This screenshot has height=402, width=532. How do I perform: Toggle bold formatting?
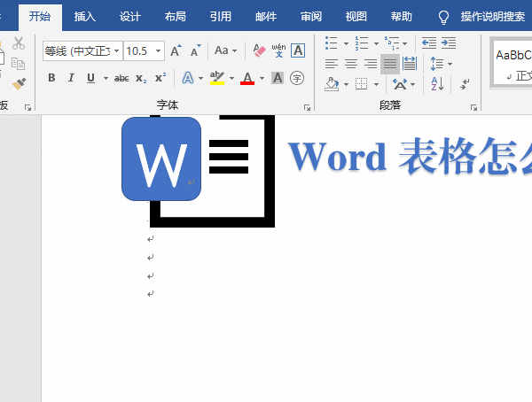pos(51,78)
